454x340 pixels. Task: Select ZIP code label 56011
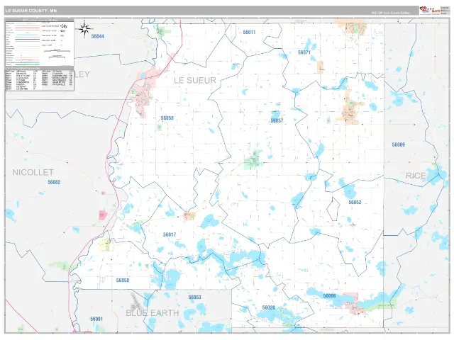click(x=249, y=32)
